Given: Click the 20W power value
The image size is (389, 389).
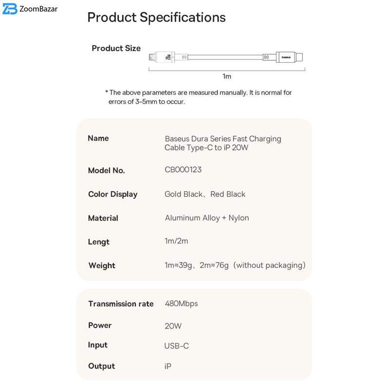Looking at the screenshot, I should [x=173, y=326].
